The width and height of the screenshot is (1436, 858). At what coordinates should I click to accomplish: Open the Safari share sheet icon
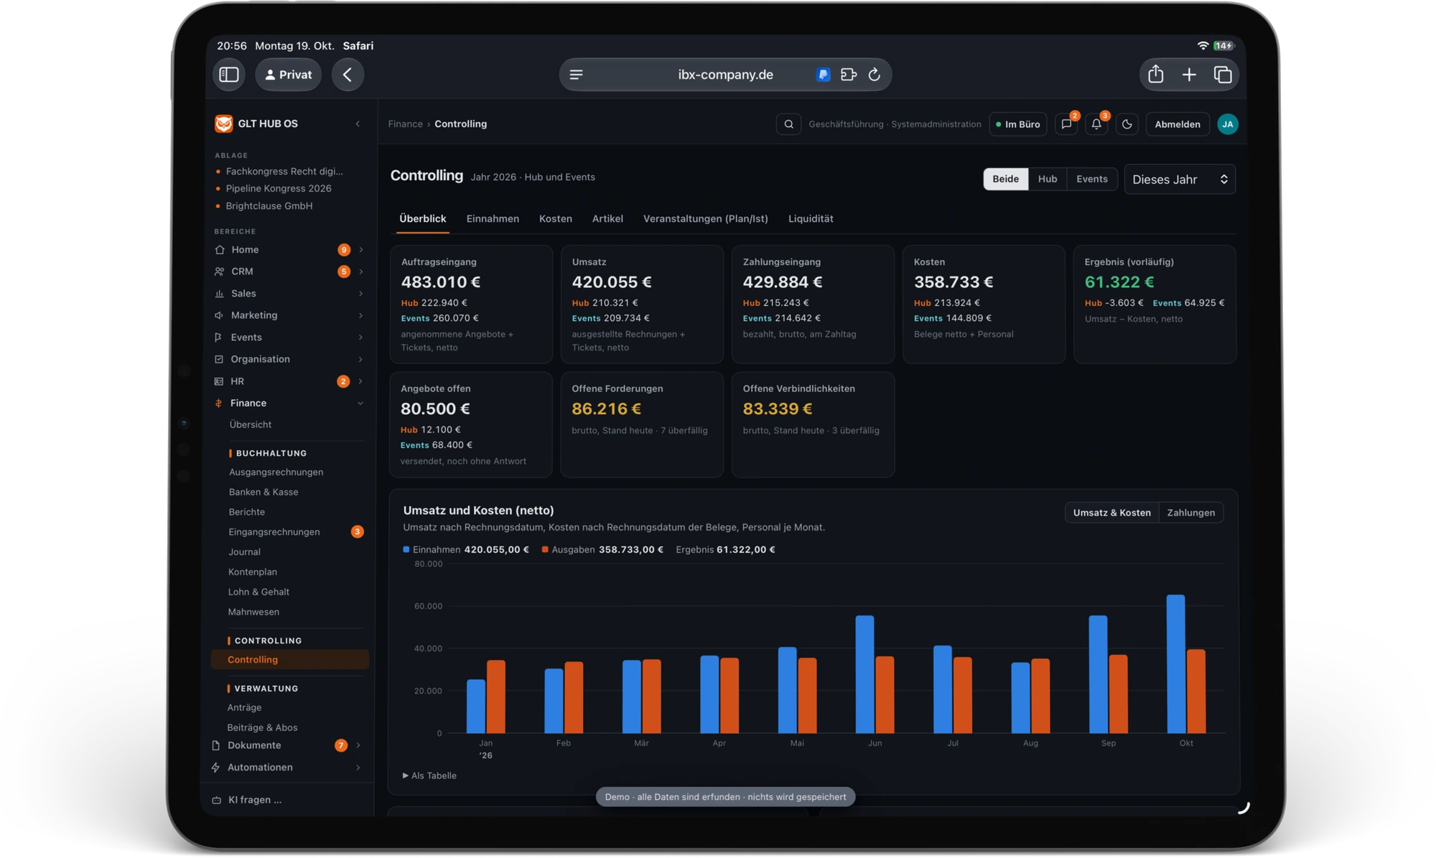[x=1155, y=74]
